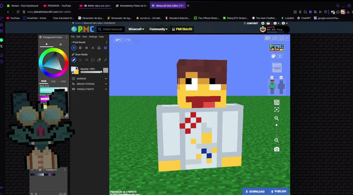Select the triangle brush shape
This screenshot has height=195, width=353.
coord(93,48)
